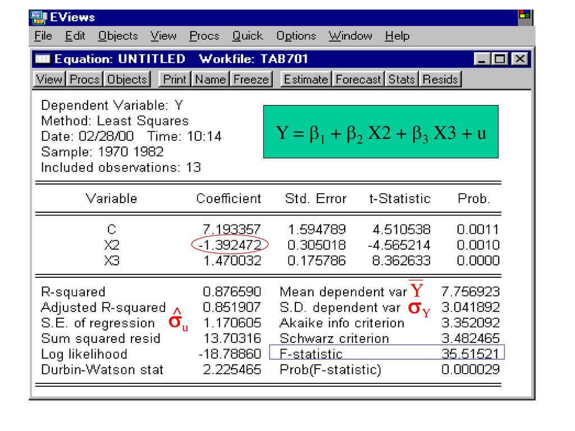Click the X3 variable name row label
The image size is (575, 431).
coord(112,260)
